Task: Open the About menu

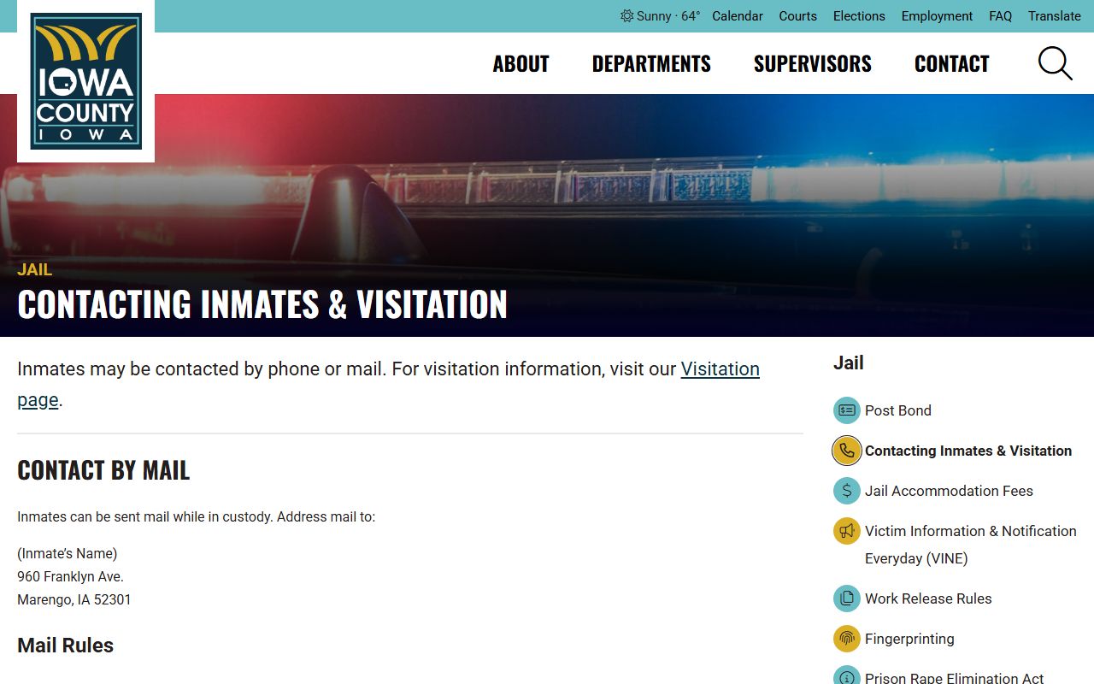Action: (521, 64)
